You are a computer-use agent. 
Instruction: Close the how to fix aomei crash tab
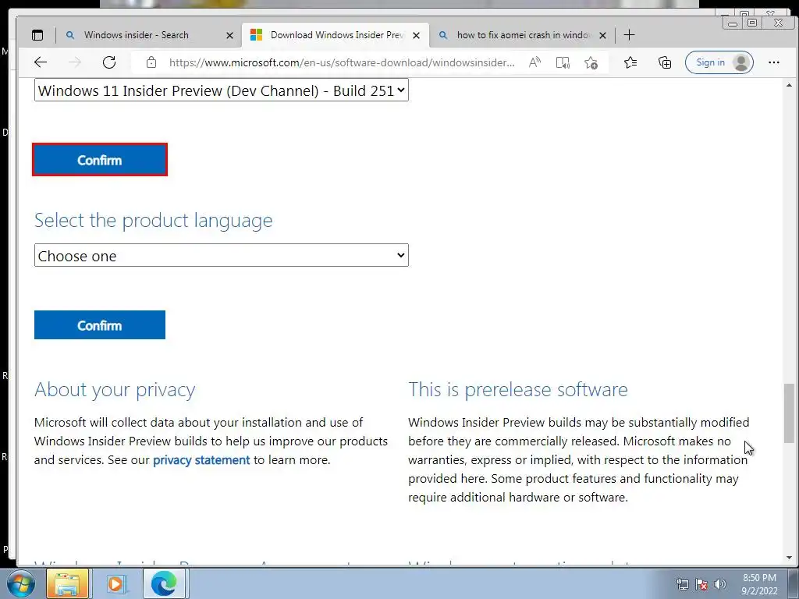pyautogui.click(x=603, y=36)
